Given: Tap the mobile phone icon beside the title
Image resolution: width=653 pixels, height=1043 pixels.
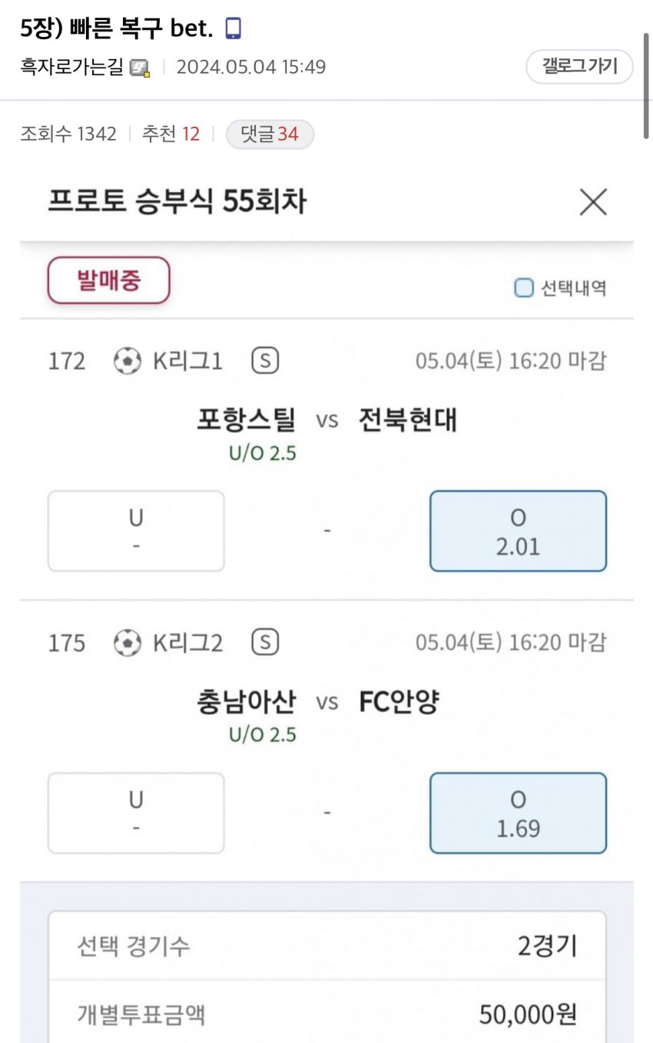Looking at the screenshot, I should point(233,28).
